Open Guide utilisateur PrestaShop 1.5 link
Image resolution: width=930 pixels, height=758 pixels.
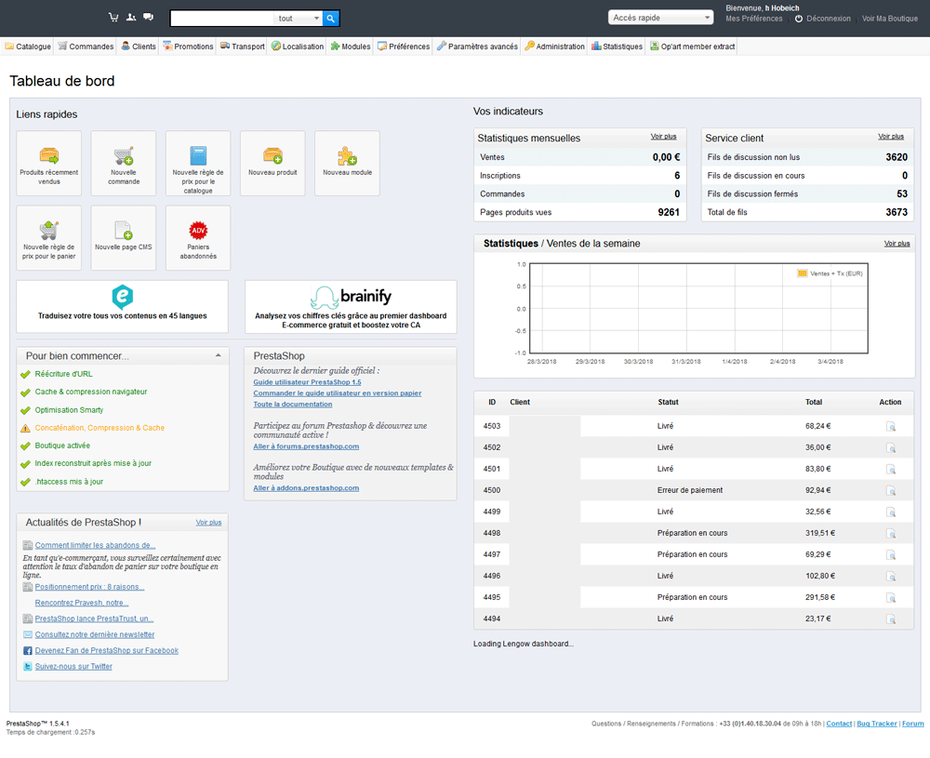pos(307,382)
